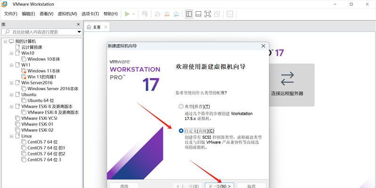Power on the virtual machine (green play icon)
This screenshot has height=188, width=376.
click(127, 14)
